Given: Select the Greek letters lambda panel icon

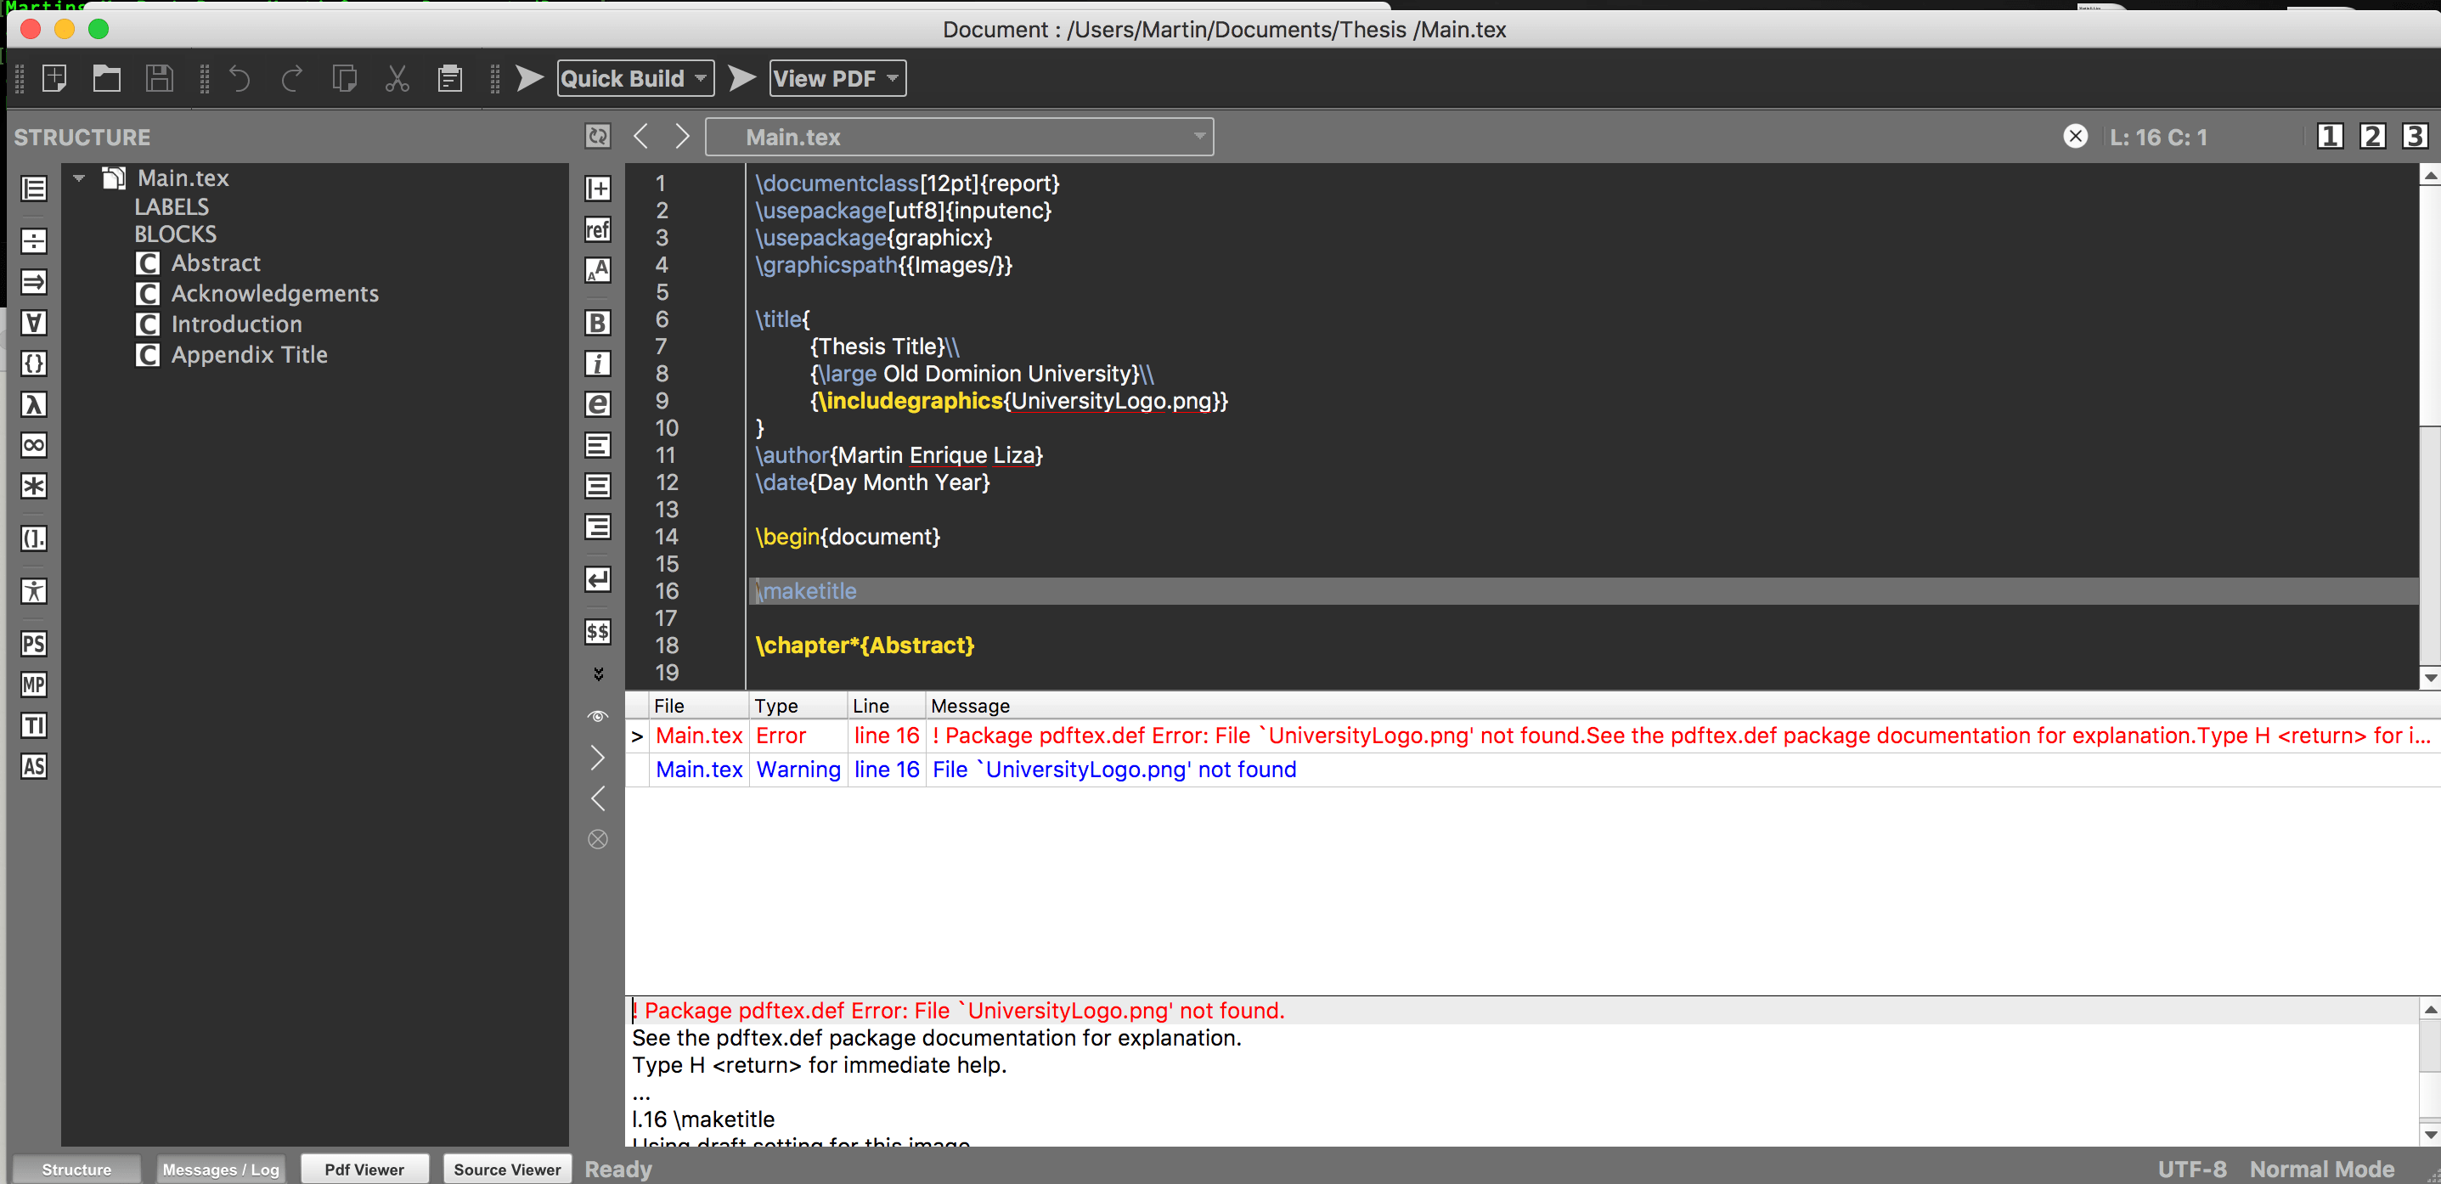Looking at the screenshot, I should pyautogui.click(x=33, y=405).
